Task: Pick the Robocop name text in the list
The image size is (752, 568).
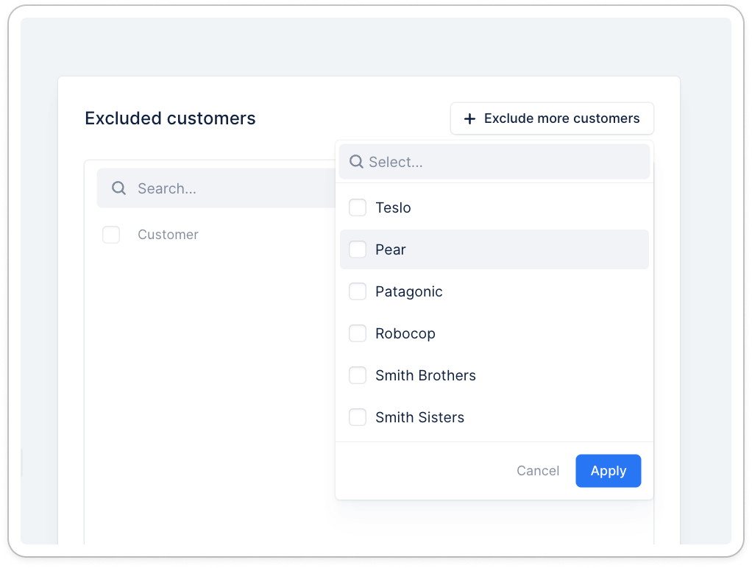Action: point(405,333)
